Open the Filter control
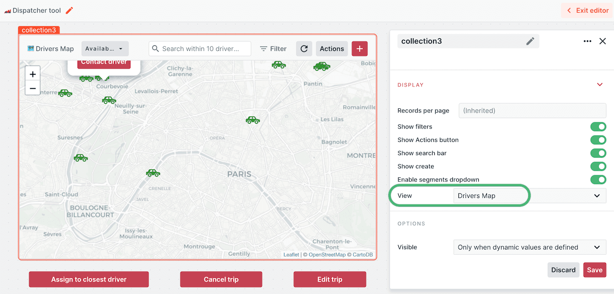Screen dimensions: 614x294 273,49
